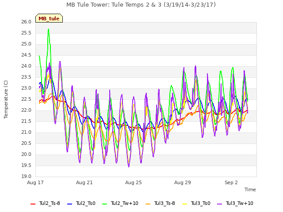Select the Tul3_Tw+10 legend label
Viewport: 283px width, 212px height.
pyautogui.click(x=240, y=203)
